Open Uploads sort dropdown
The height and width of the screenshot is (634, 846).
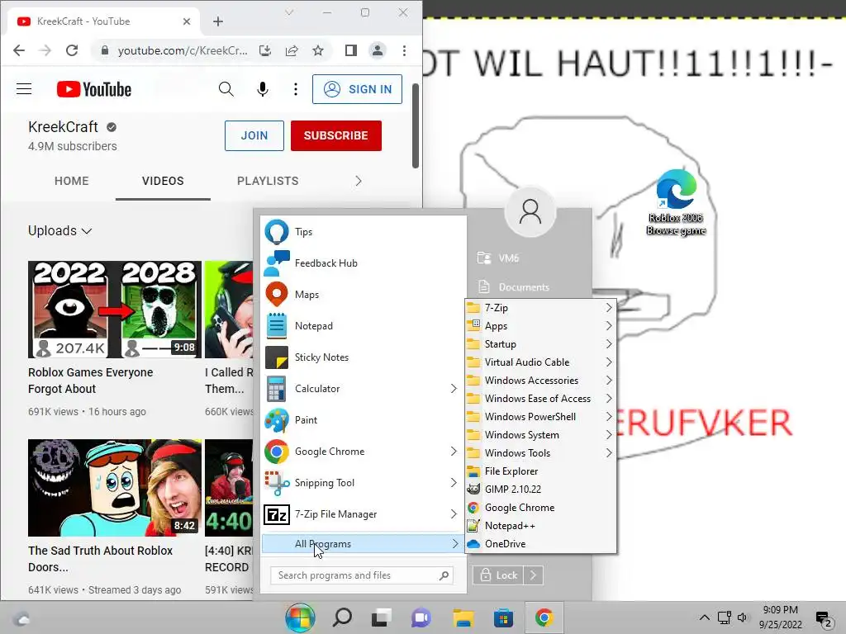[59, 231]
